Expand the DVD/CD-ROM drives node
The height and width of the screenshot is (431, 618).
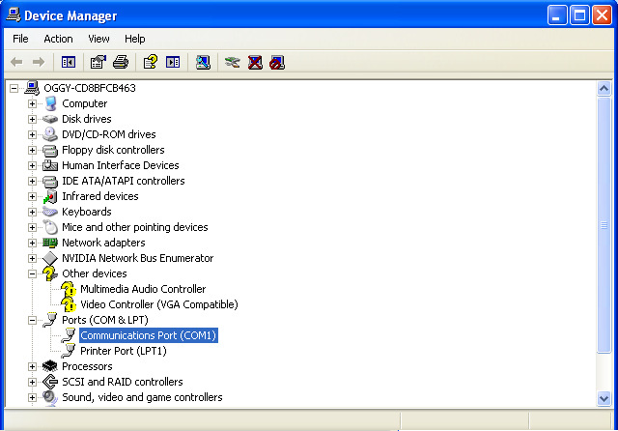32,134
